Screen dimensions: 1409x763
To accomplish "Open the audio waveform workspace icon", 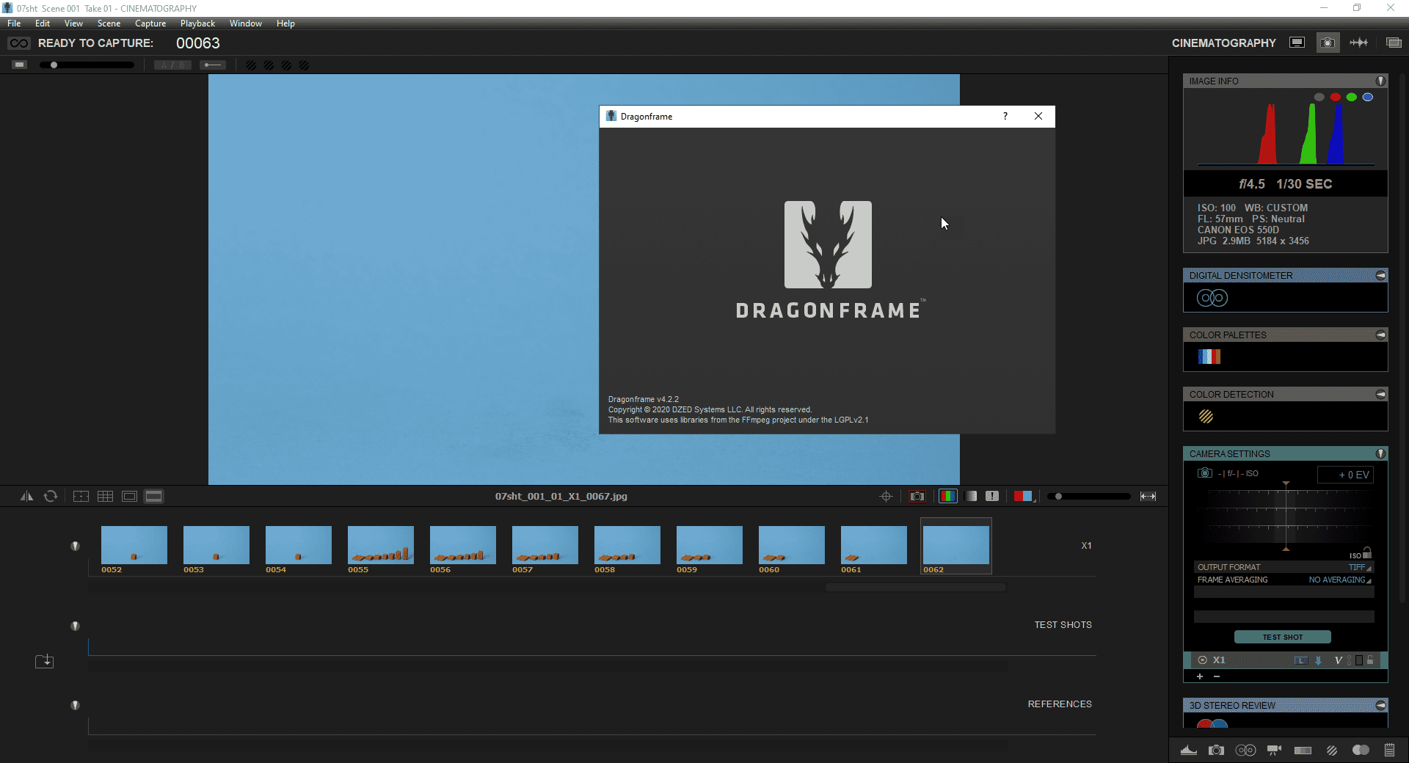I will [x=1358, y=43].
